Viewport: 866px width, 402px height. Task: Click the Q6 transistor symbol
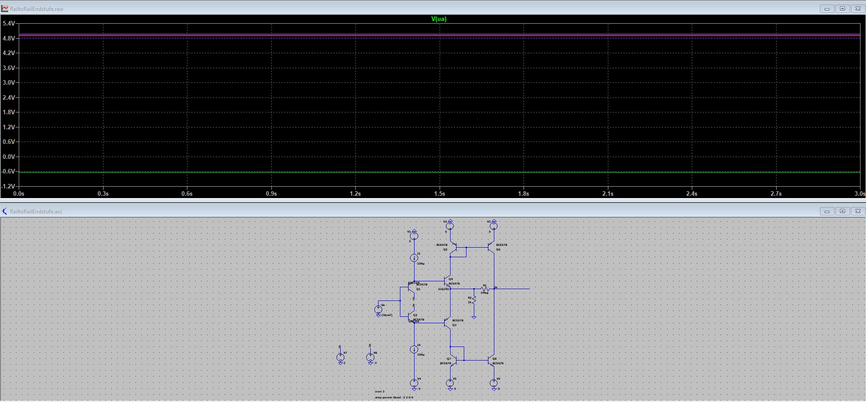(492, 247)
